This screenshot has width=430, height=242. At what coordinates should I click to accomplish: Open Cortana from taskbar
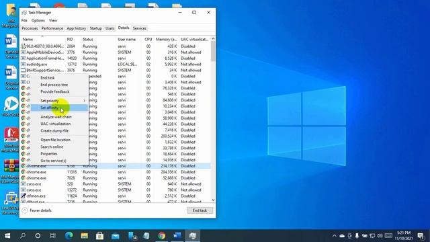click(38, 236)
